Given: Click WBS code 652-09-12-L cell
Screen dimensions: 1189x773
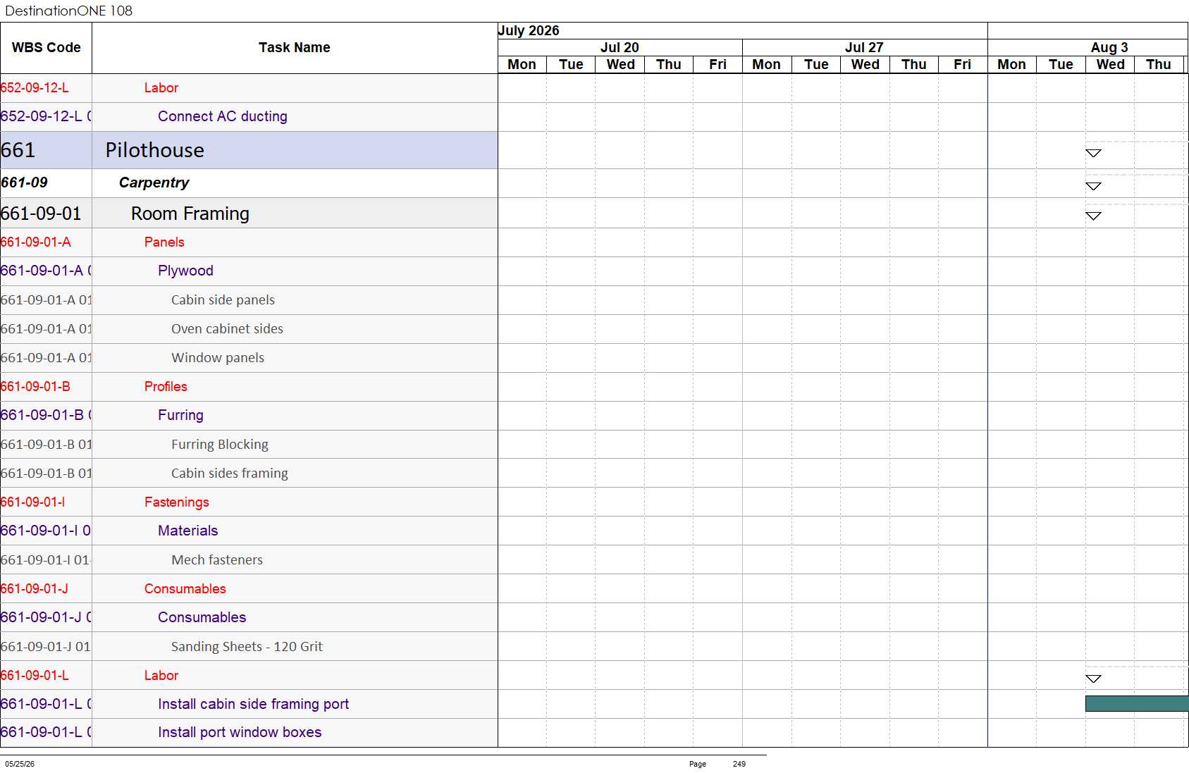Looking at the screenshot, I should tap(46, 88).
